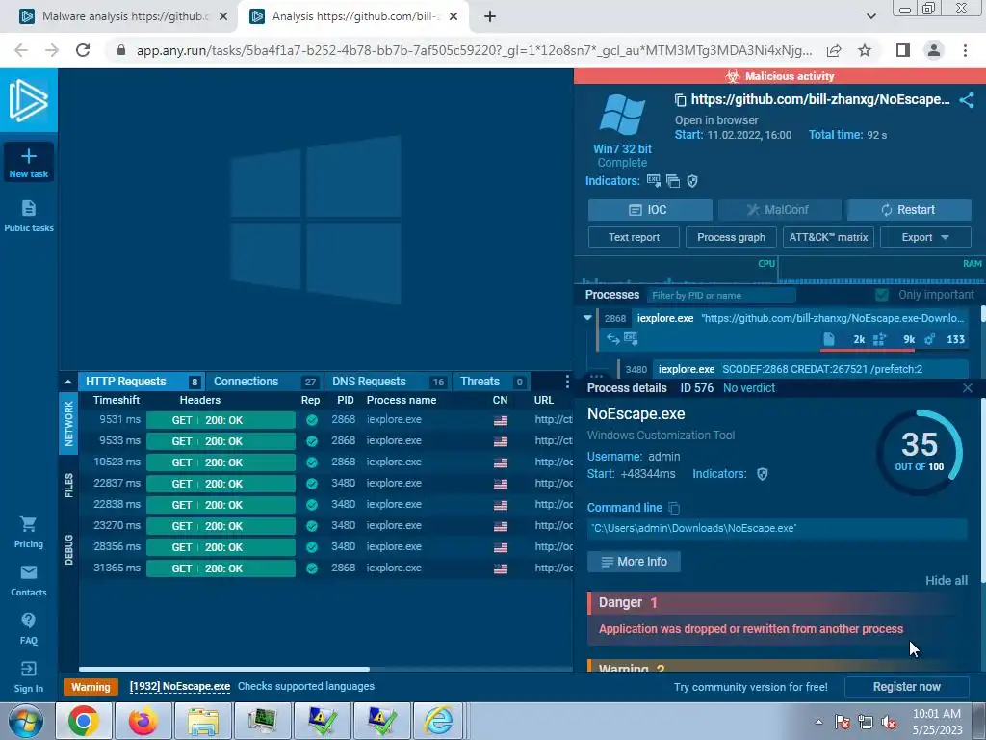Viewport: 986px width, 740px height.
Task: Click the MalConf button
Action: 779,210
